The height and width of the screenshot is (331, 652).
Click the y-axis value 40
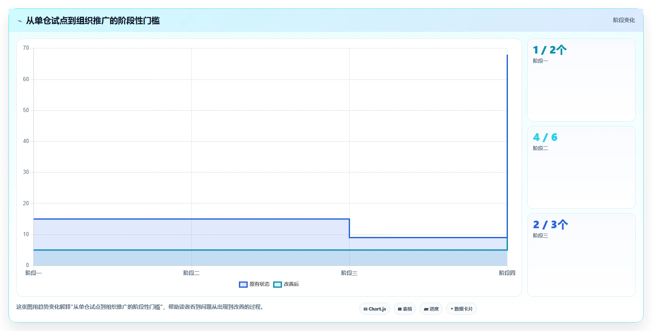click(x=26, y=141)
